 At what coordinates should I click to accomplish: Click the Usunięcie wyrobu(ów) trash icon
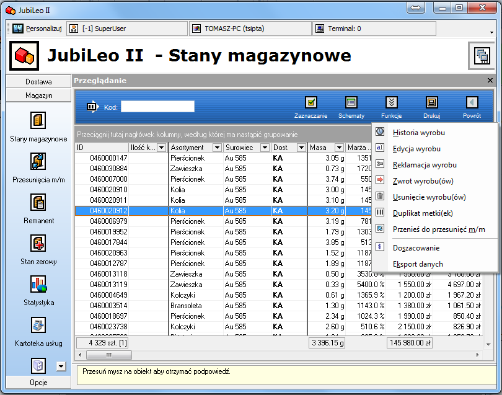click(x=380, y=196)
